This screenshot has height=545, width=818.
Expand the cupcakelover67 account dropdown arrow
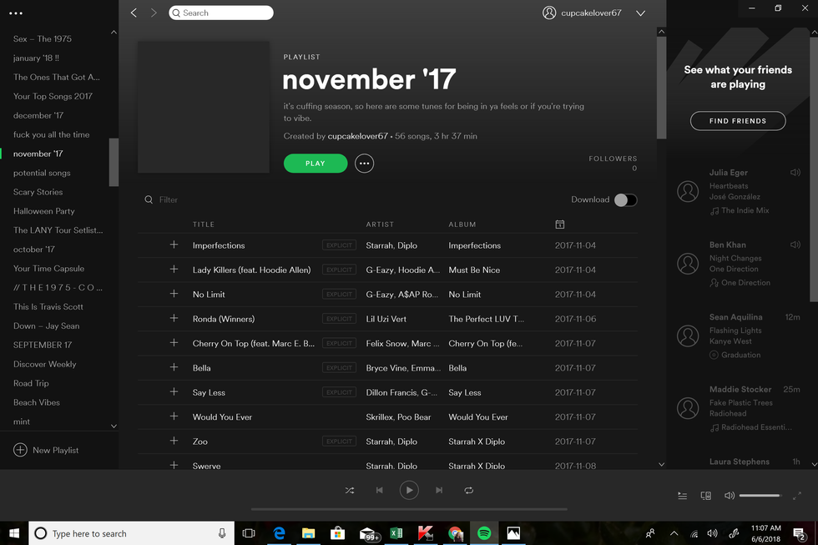click(641, 13)
